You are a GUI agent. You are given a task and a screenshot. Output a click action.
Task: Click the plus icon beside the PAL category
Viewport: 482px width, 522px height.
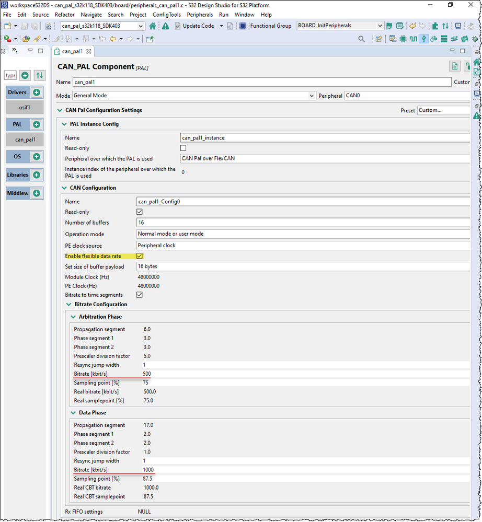pos(37,125)
